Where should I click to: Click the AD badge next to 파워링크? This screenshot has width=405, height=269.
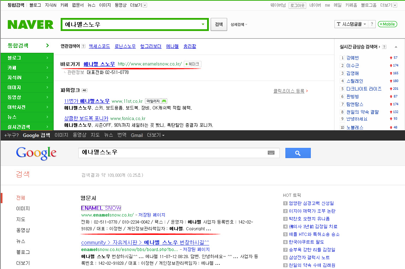click(84, 90)
